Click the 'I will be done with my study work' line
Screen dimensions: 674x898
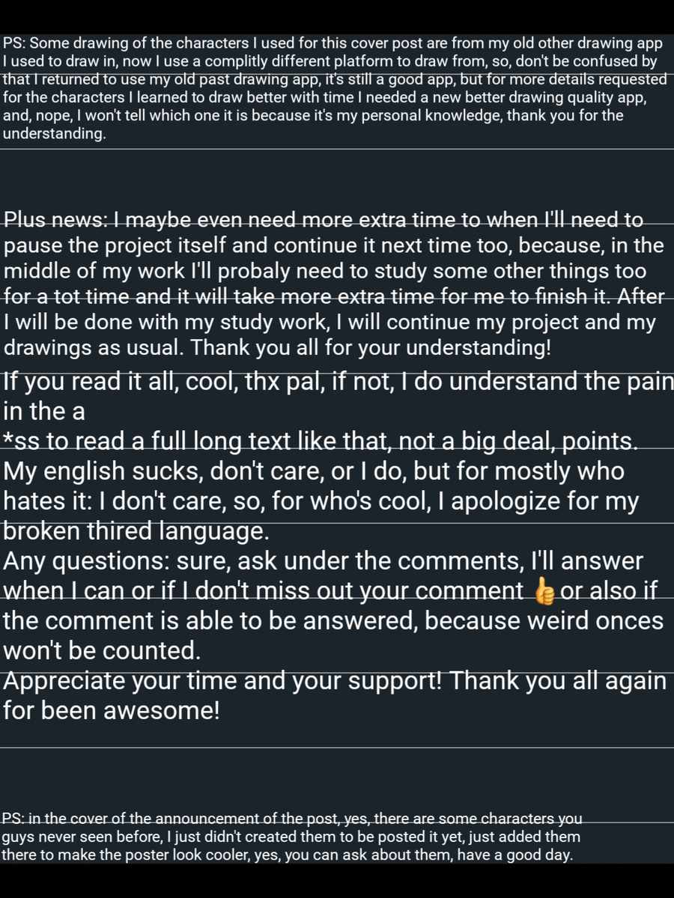[330, 323]
